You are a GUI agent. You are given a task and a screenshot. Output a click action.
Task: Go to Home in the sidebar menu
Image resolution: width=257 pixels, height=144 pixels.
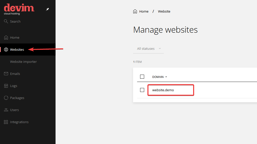pos(15,37)
